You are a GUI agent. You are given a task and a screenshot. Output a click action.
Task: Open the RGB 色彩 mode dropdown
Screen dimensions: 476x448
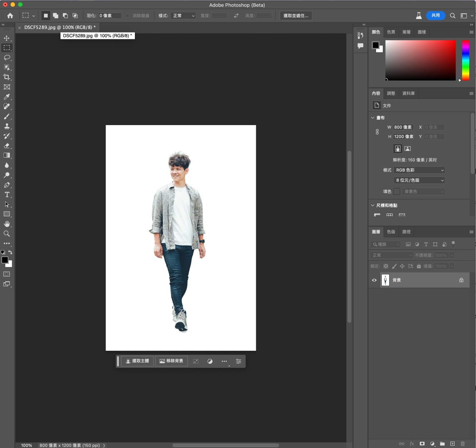click(x=419, y=170)
